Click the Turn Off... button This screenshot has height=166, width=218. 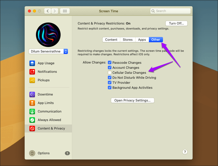click(177, 23)
